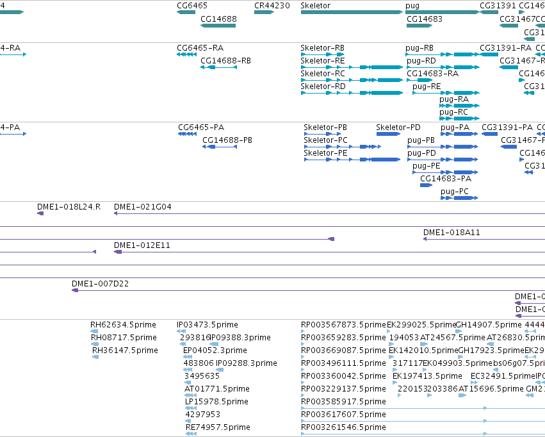Click transcript CG31391-RA

(x=489, y=54)
